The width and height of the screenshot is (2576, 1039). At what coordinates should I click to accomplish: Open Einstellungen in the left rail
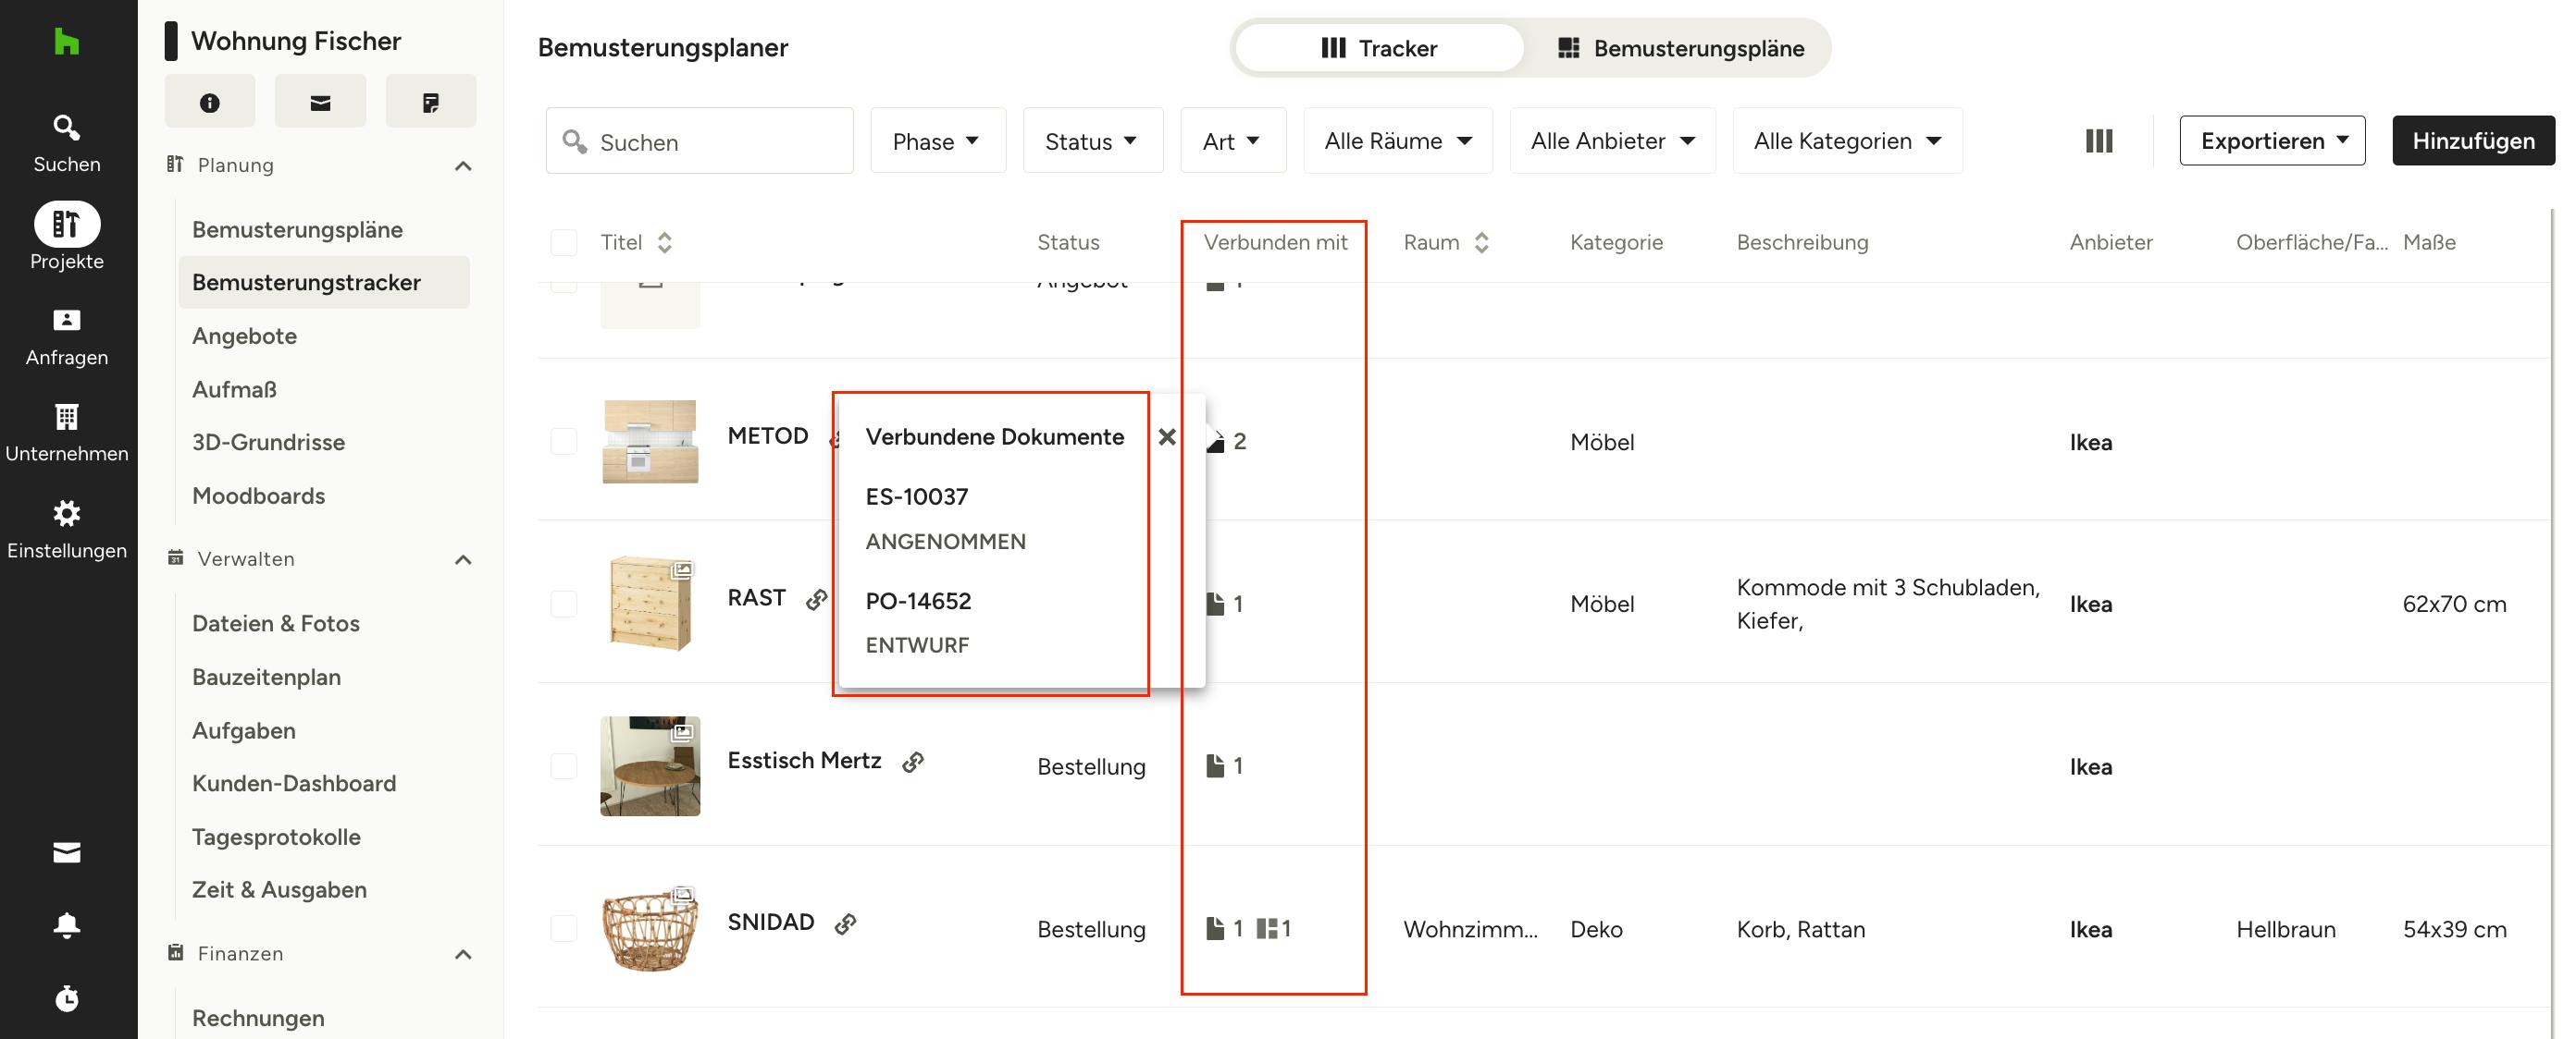click(x=67, y=531)
